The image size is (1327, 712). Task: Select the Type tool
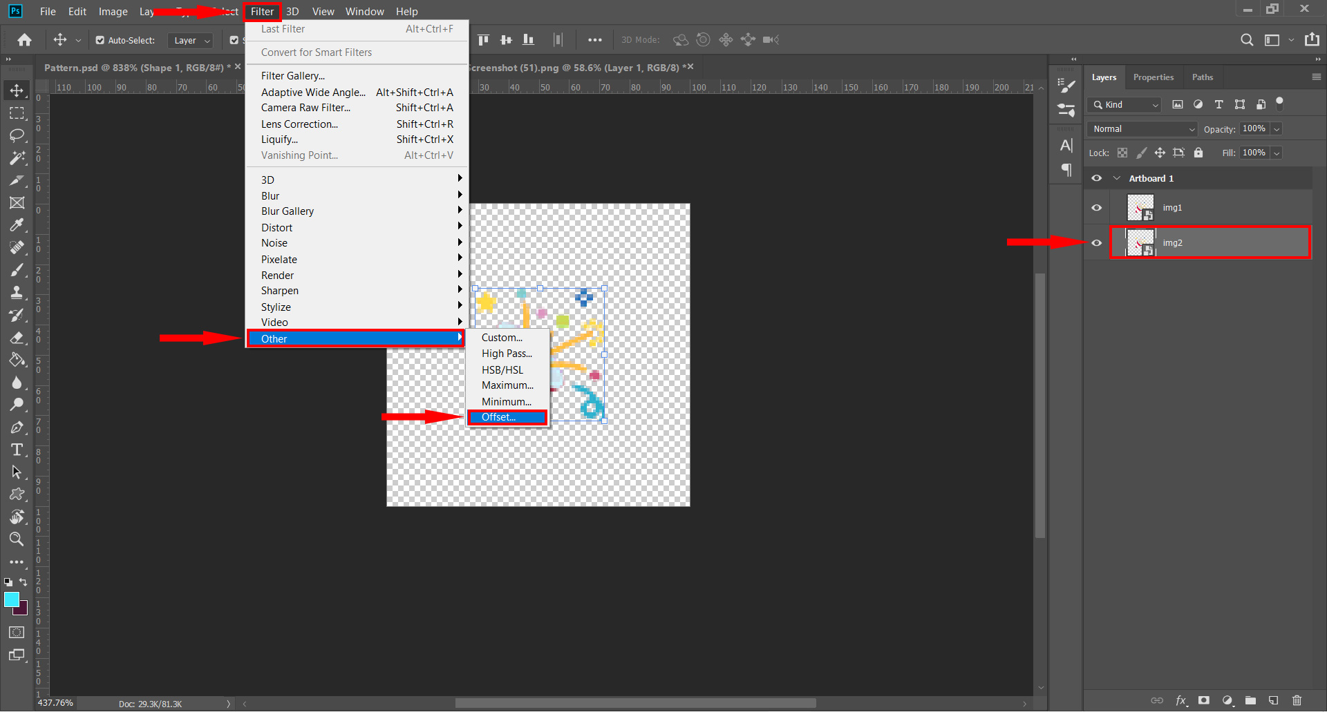pos(17,450)
